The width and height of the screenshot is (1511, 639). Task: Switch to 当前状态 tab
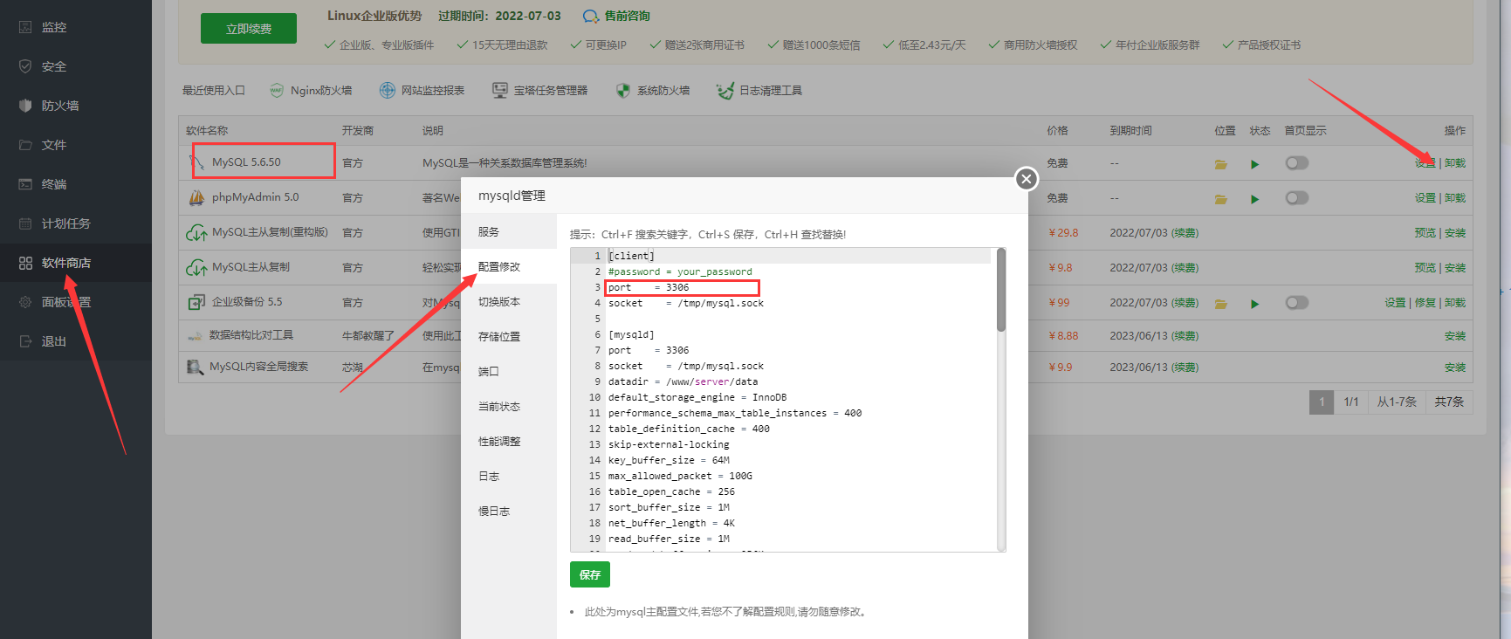click(x=509, y=406)
